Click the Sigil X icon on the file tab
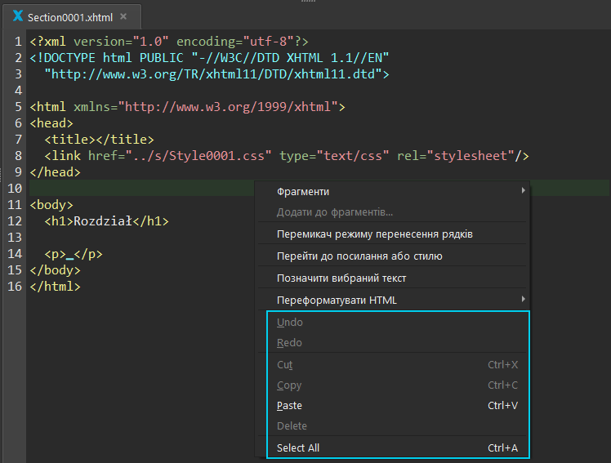 click(17, 16)
